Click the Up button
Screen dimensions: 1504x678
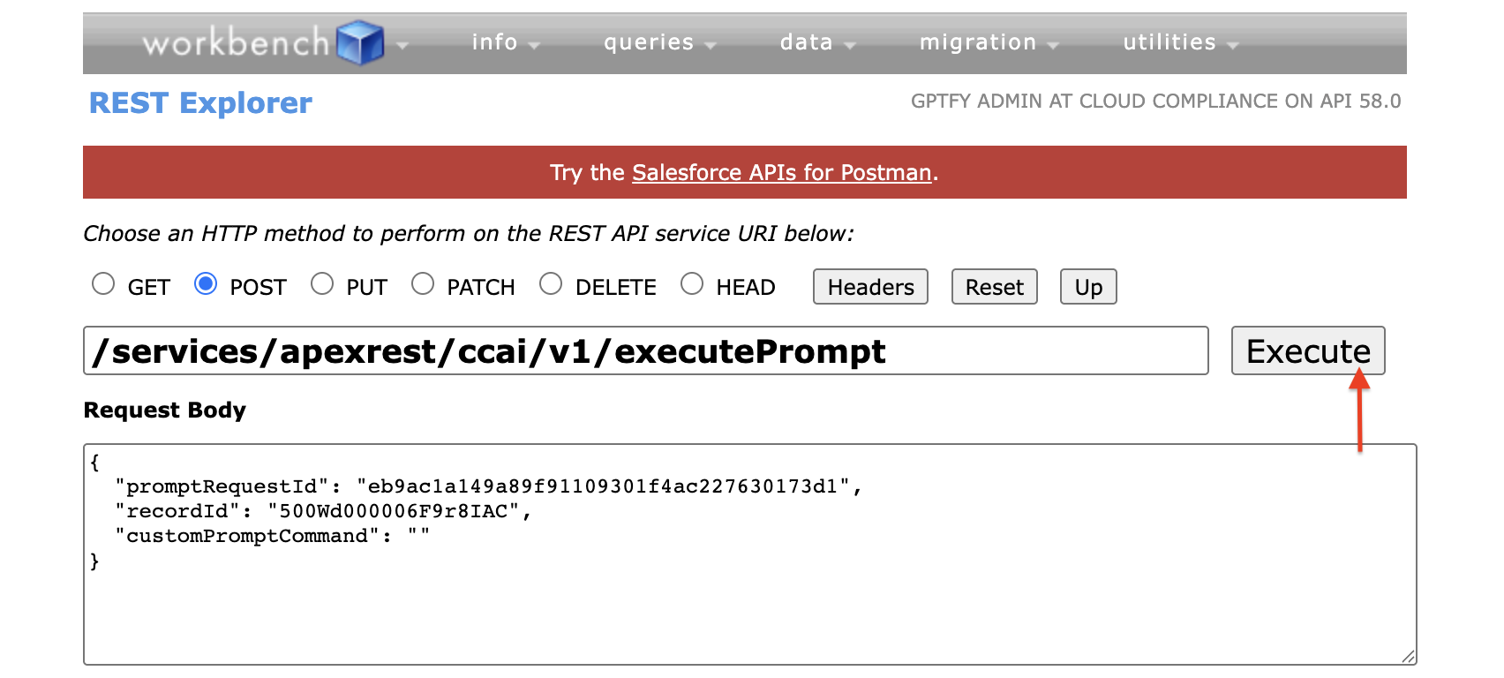point(1088,287)
